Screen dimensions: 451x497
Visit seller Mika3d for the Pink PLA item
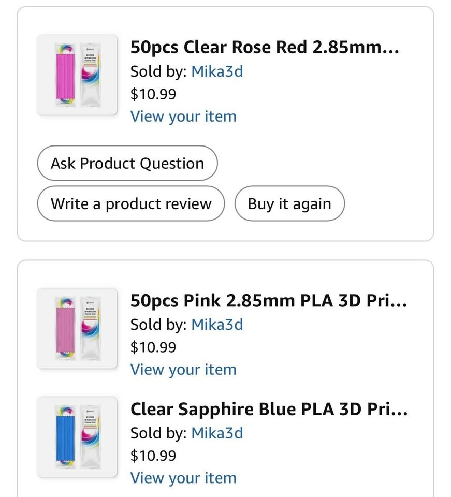click(217, 325)
